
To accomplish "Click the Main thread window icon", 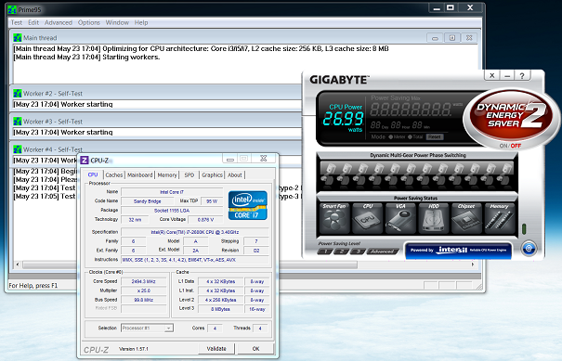I will click(x=18, y=38).
